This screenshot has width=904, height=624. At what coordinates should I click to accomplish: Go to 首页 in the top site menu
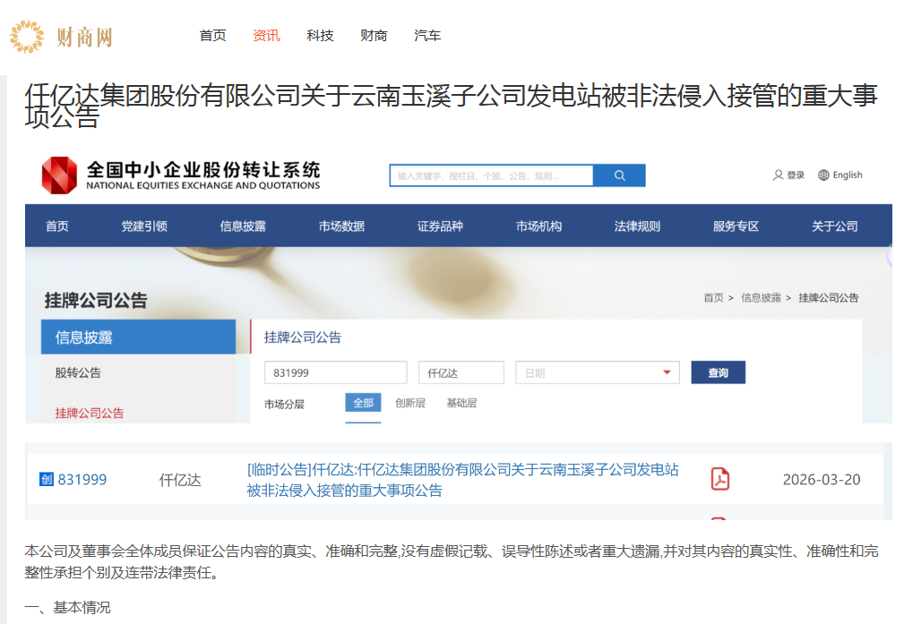click(212, 36)
